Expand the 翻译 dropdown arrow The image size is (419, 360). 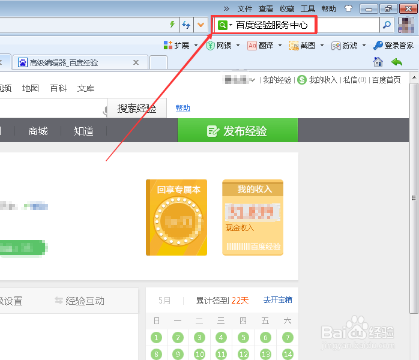point(280,45)
